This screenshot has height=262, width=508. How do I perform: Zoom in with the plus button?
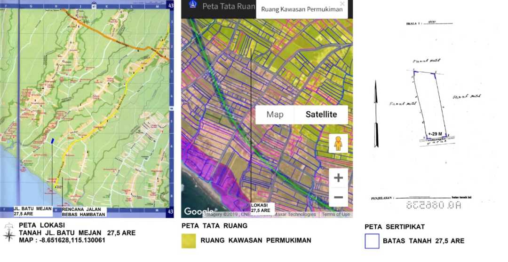click(x=338, y=178)
